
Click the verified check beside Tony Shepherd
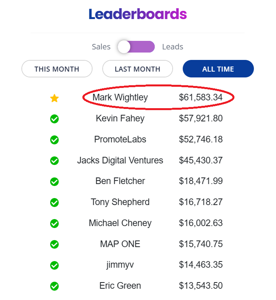(54, 202)
